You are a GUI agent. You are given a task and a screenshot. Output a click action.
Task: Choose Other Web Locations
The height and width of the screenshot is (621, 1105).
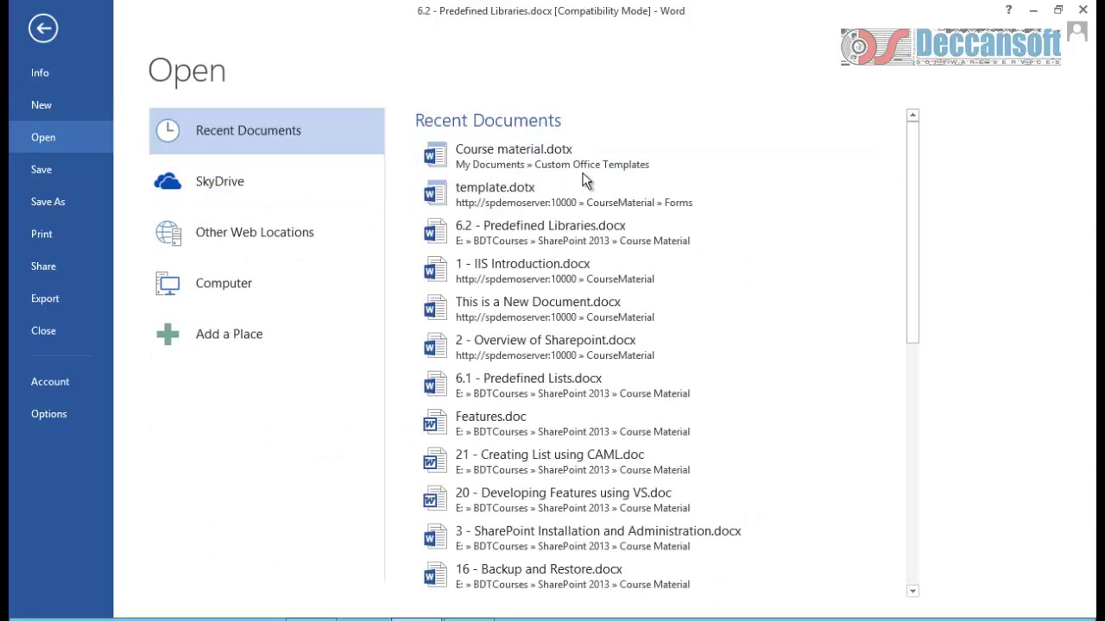[267, 232]
